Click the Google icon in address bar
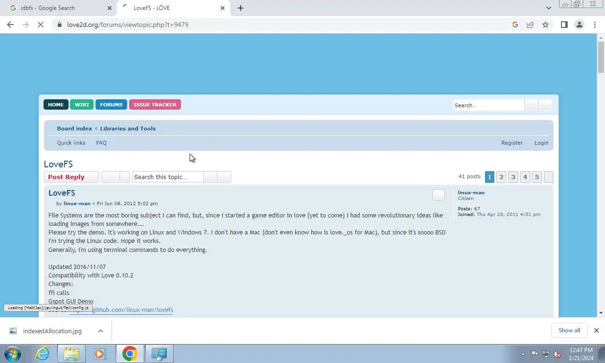This screenshot has width=605, height=363. point(515,25)
